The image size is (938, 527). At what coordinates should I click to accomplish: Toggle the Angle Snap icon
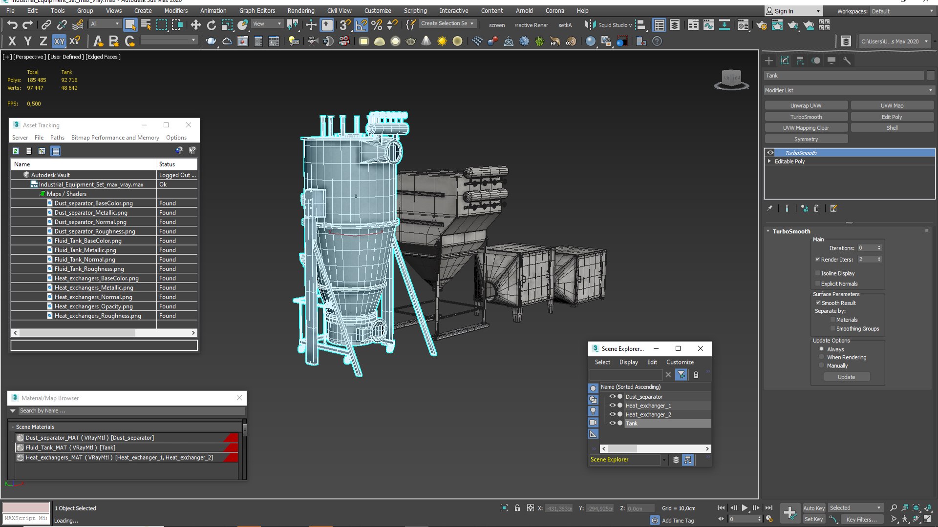coord(361,24)
